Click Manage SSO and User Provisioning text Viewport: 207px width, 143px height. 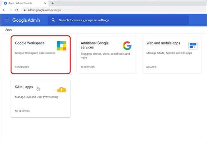37,97
